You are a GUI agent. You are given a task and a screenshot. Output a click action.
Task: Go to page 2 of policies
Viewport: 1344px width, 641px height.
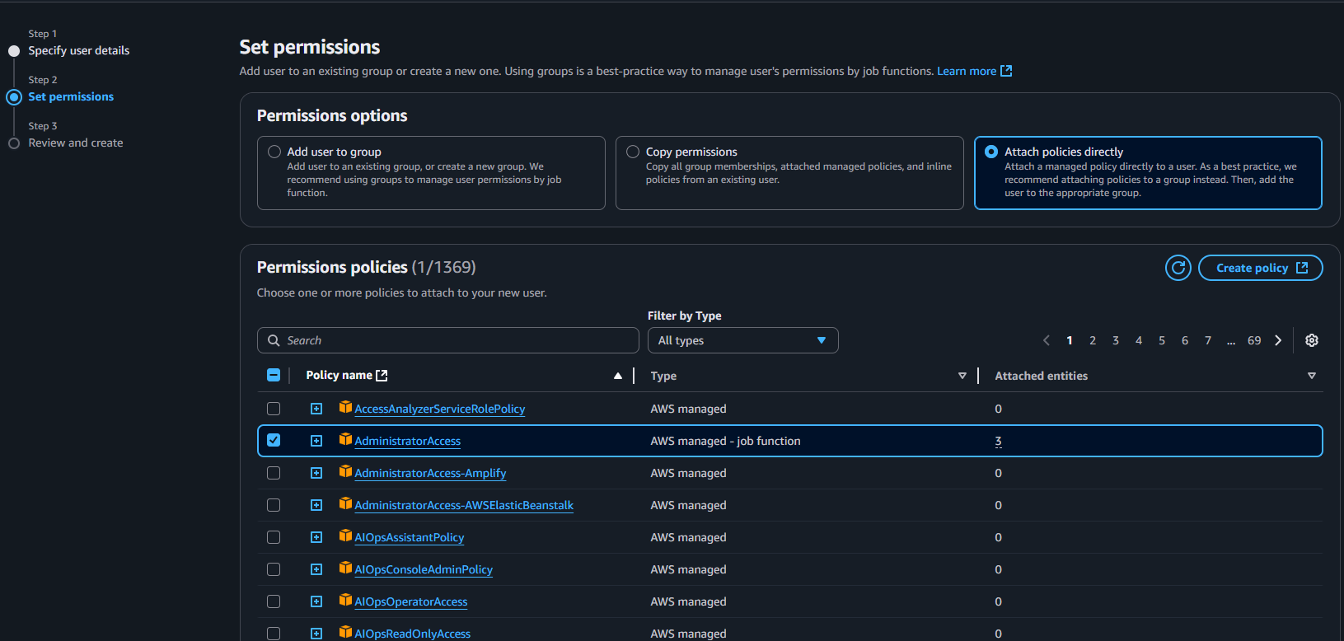(1093, 340)
